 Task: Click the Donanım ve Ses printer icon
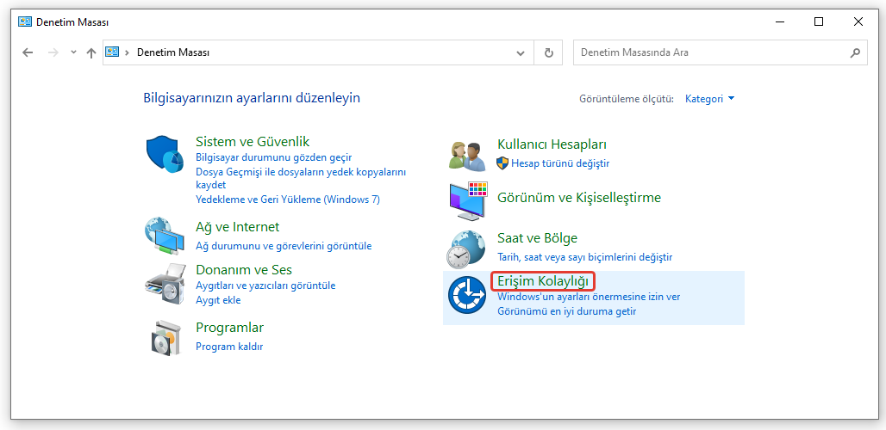click(165, 283)
